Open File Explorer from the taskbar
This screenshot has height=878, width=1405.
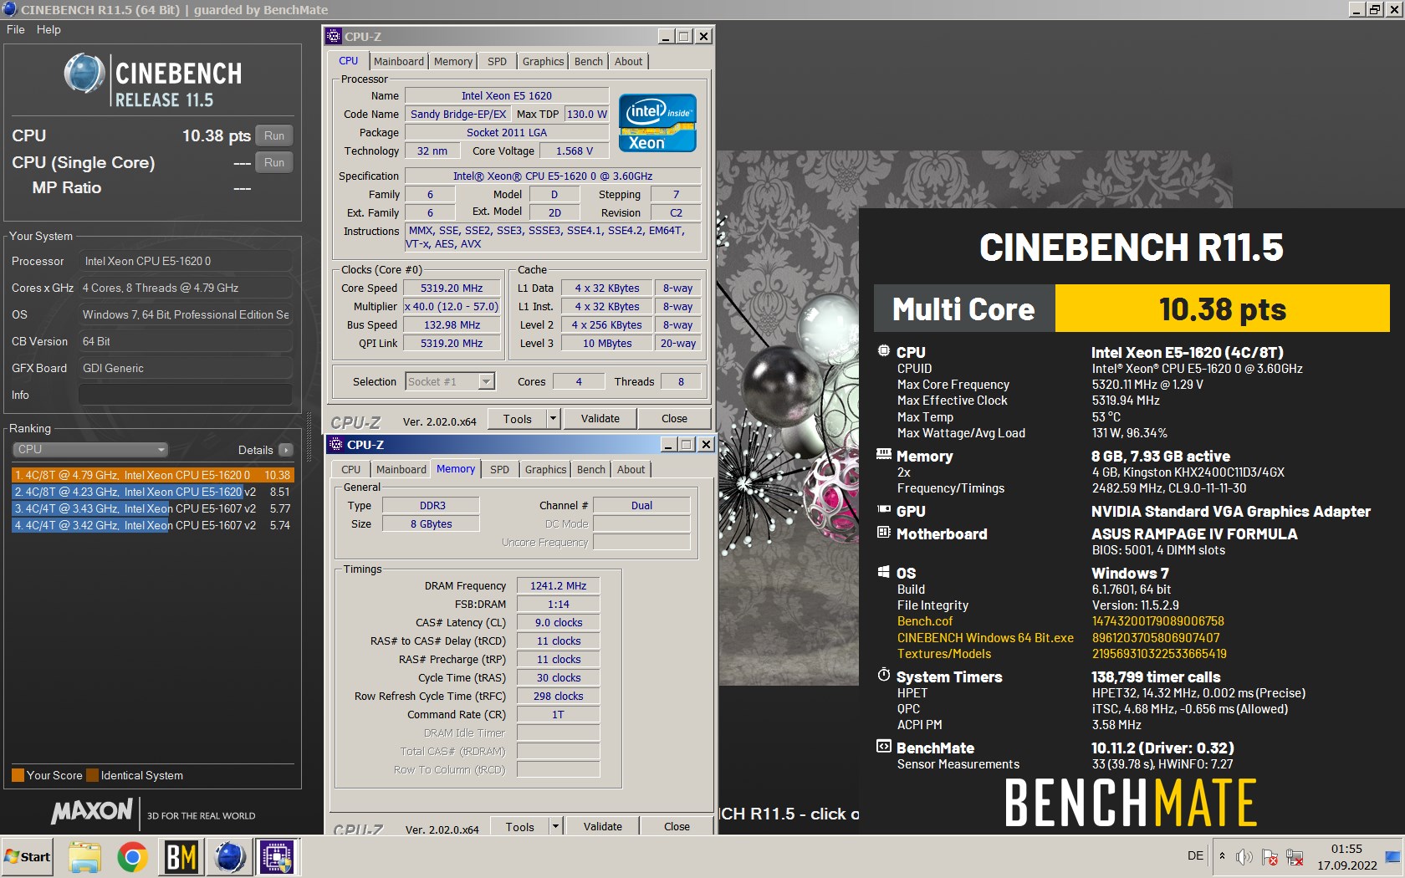[84, 857]
